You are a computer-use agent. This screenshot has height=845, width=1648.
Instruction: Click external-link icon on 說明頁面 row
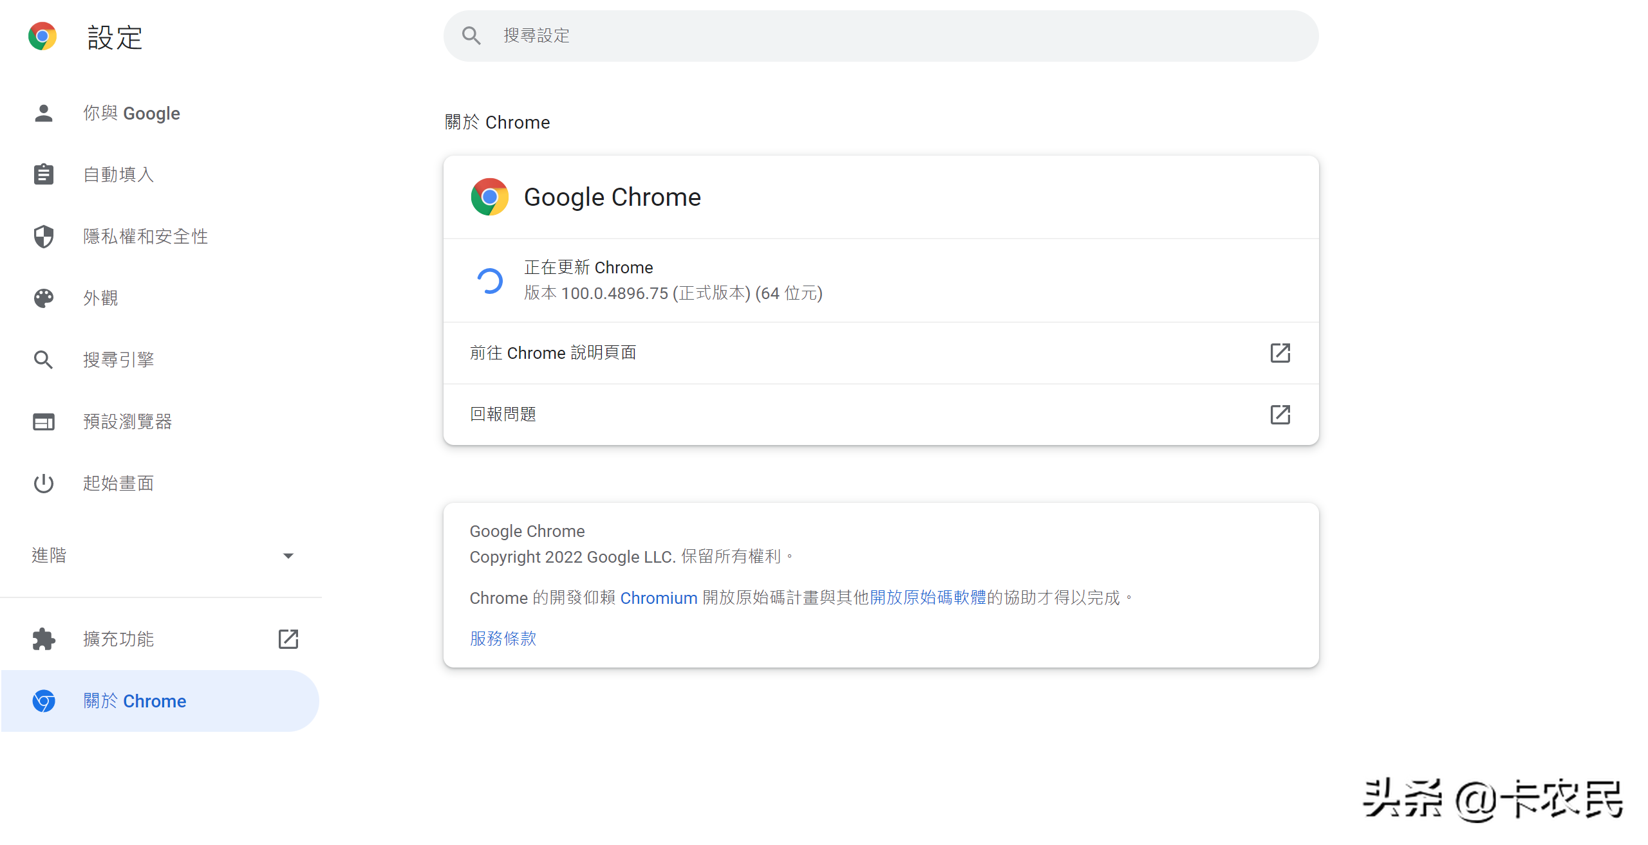click(x=1280, y=353)
